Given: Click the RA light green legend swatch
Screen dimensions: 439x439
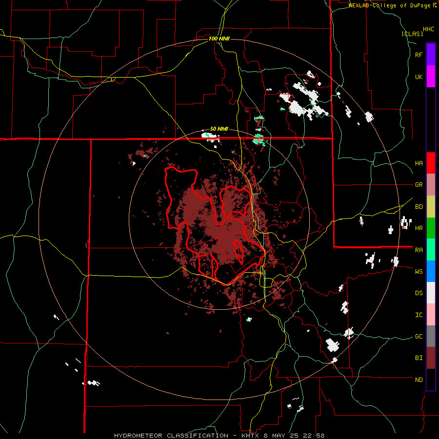Looking at the screenshot, I should (x=431, y=249).
